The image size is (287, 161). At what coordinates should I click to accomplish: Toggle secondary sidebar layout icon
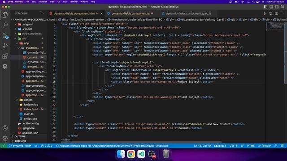[277, 7]
